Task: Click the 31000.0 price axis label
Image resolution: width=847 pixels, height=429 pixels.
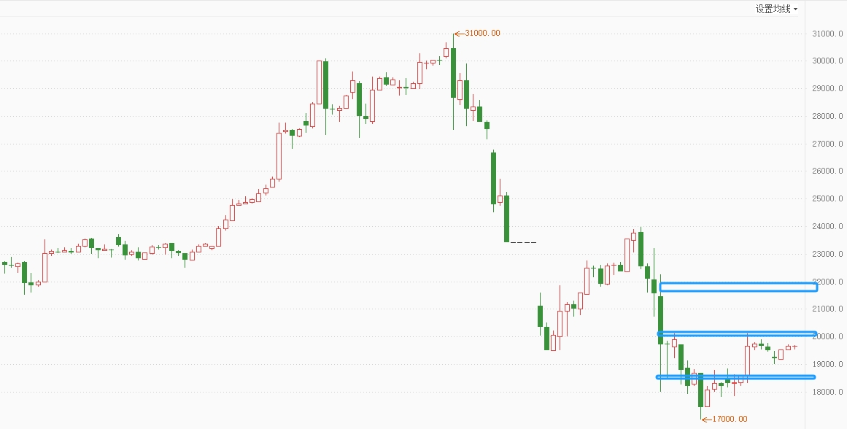Action: [828, 34]
